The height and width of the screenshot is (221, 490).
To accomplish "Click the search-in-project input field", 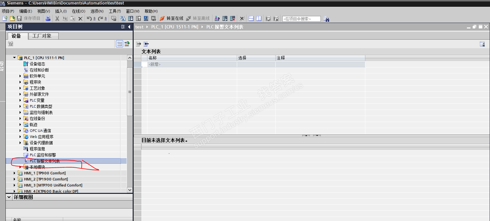I will pyautogui.click(x=301, y=19).
